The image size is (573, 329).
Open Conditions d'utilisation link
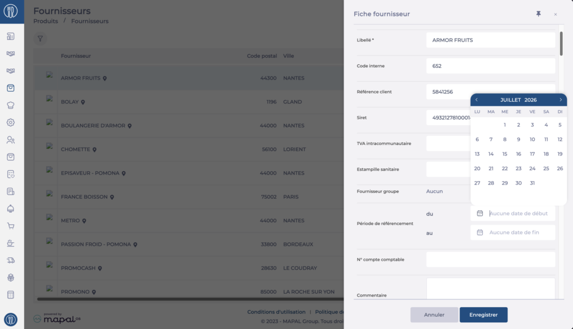[276, 312]
